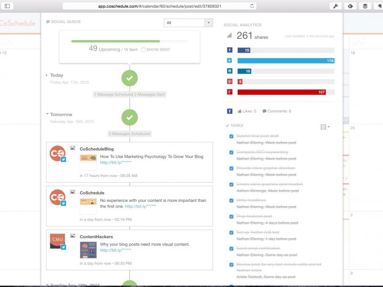
Task: Click the Twitter icon beside 118 bar
Action: pos(230,61)
